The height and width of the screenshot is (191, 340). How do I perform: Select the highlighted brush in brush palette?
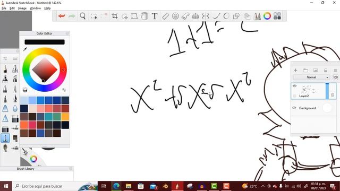[5, 138]
